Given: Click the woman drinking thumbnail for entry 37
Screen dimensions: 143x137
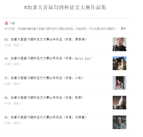Looking at the screenshot, I should point(120,83).
